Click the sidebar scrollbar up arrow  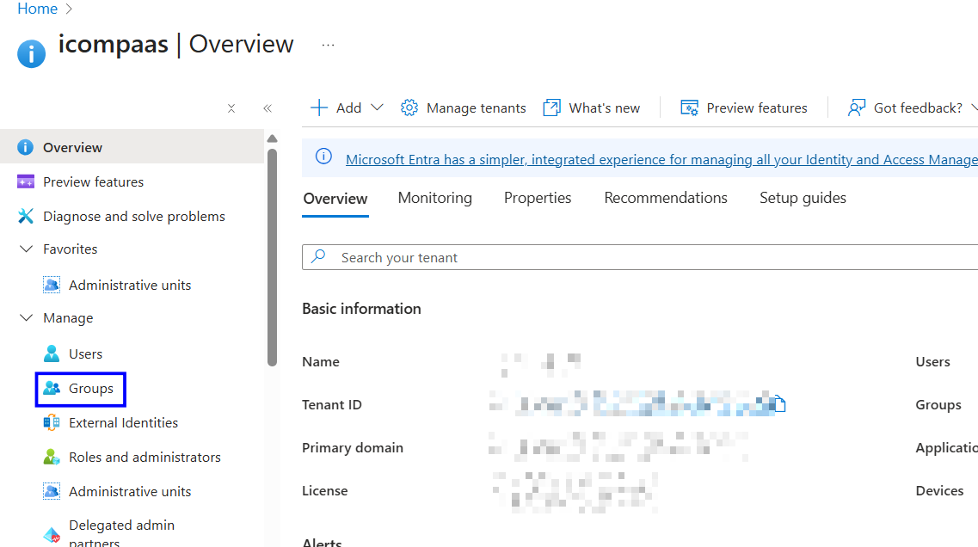coord(272,138)
